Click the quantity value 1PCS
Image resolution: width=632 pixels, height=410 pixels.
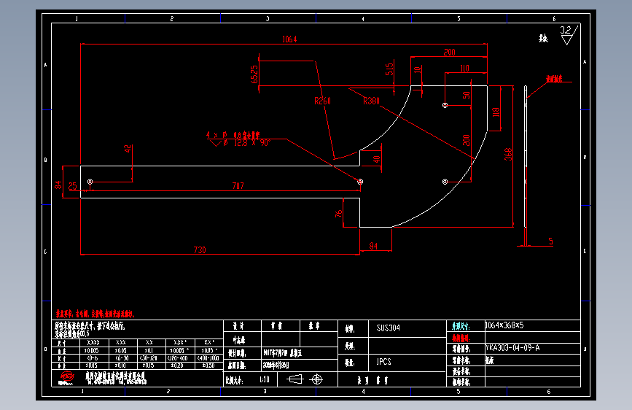coord(383,362)
